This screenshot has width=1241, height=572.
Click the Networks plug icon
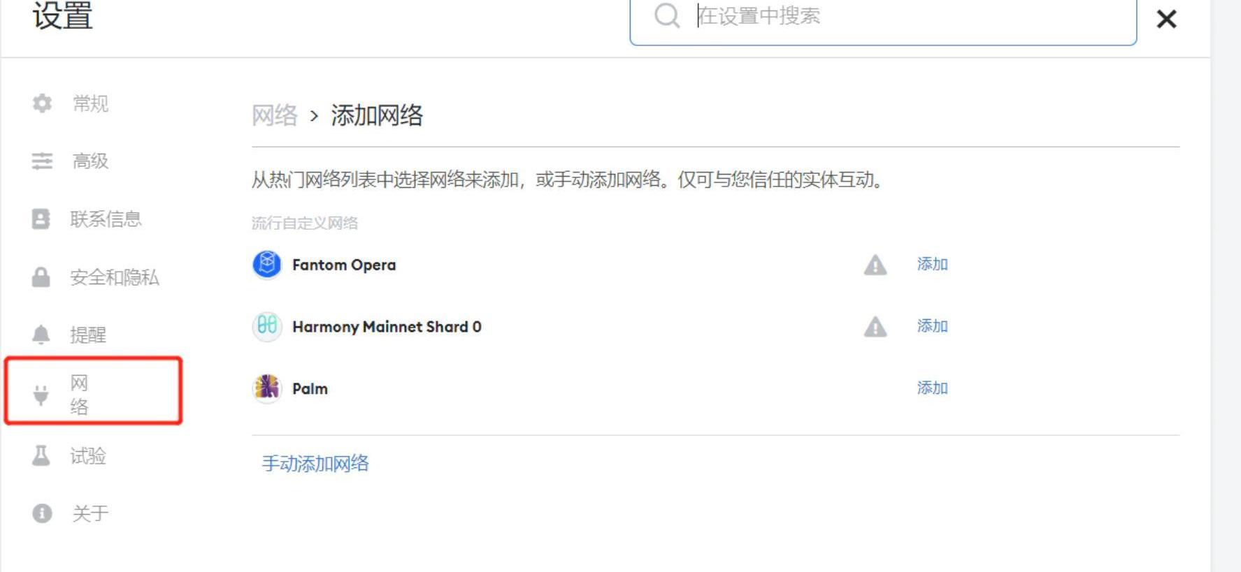click(x=41, y=395)
